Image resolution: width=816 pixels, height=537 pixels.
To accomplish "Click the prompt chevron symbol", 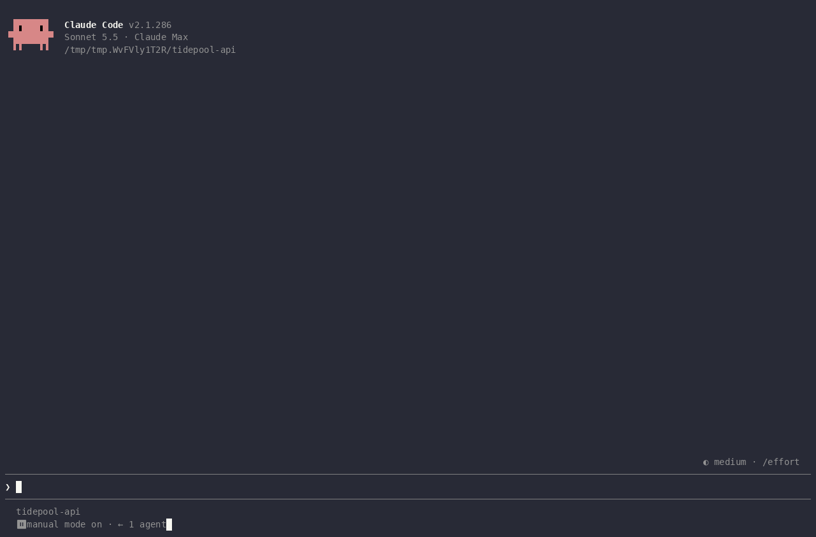I will [8, 487].
